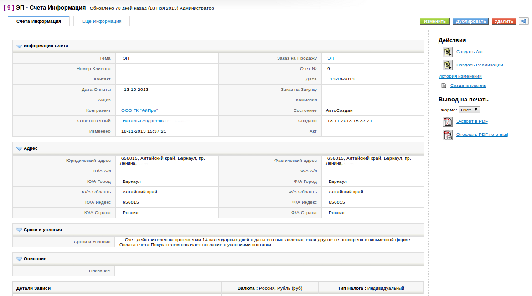The height and width of the screenshot is (296, 532).
Task: Click the empty Описание field
Action: (269, 271)
